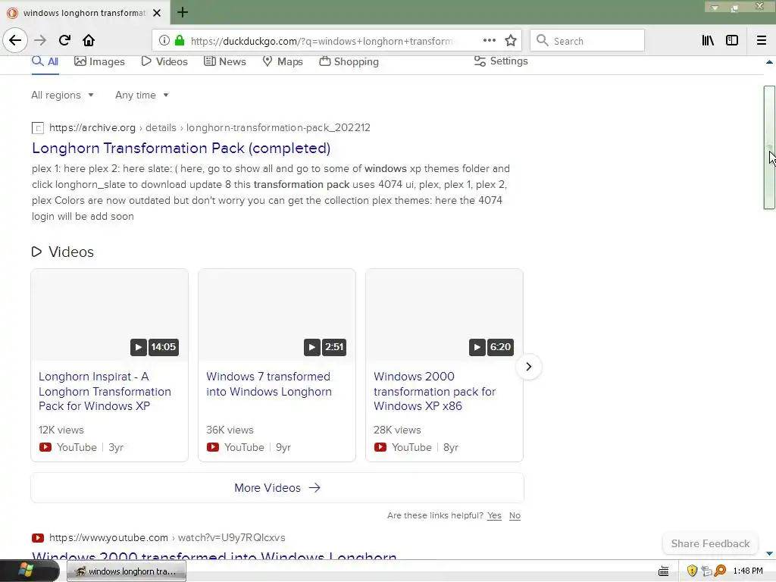Viewport: 776px width, 582px height.
Task: Toggle the sidebar view icon
Action: 732,41
